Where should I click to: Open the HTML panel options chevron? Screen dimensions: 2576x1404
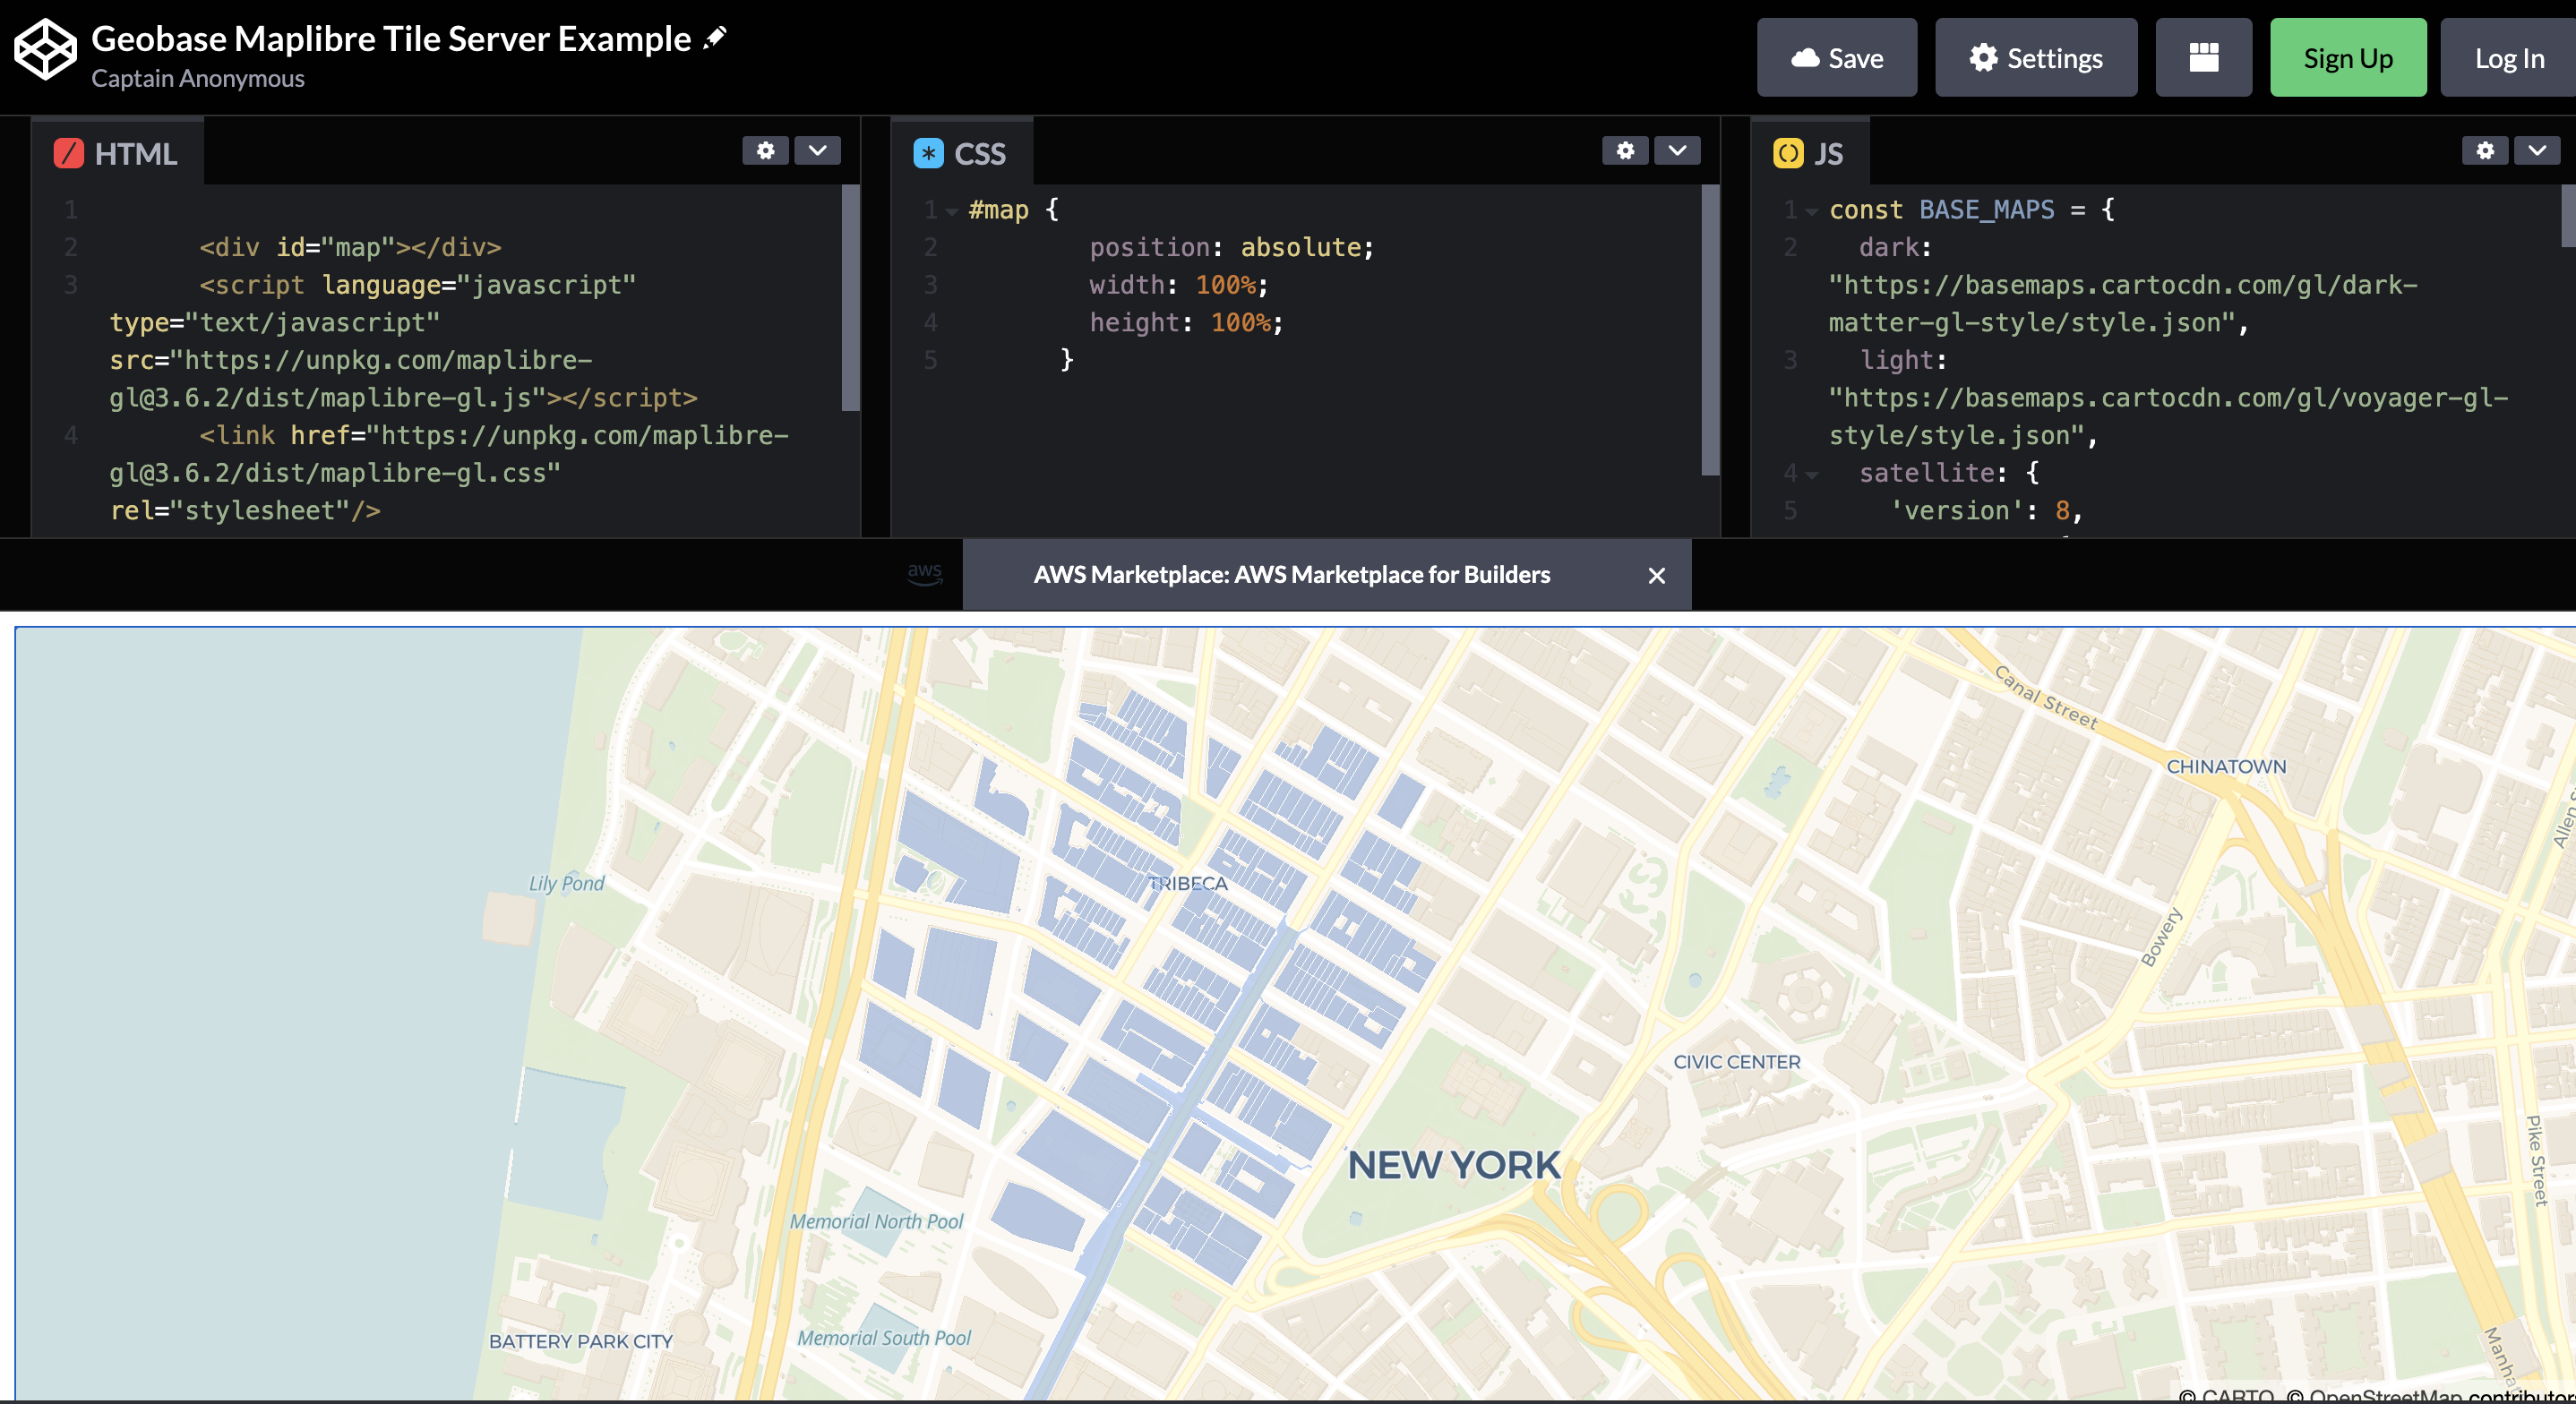(x=817, y=151)
